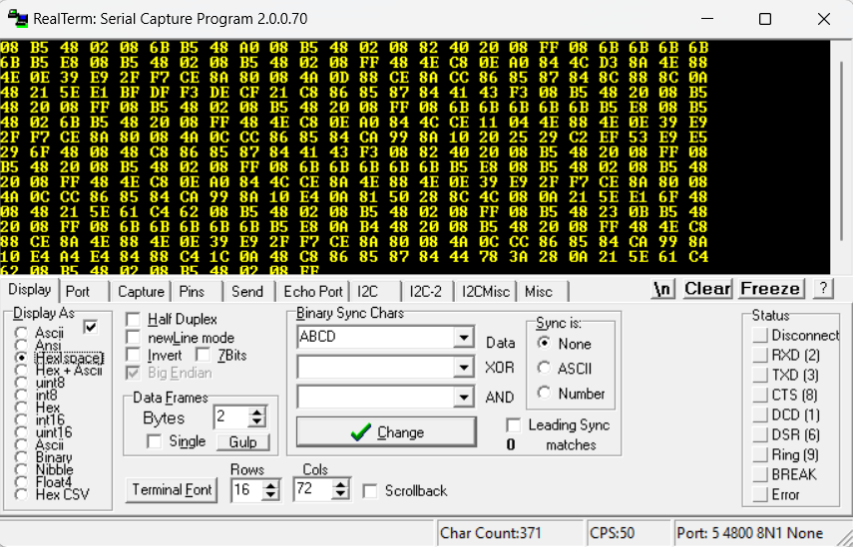853x547 pixels.
Task: Select Binary display format
Action: tap(22, 457)
